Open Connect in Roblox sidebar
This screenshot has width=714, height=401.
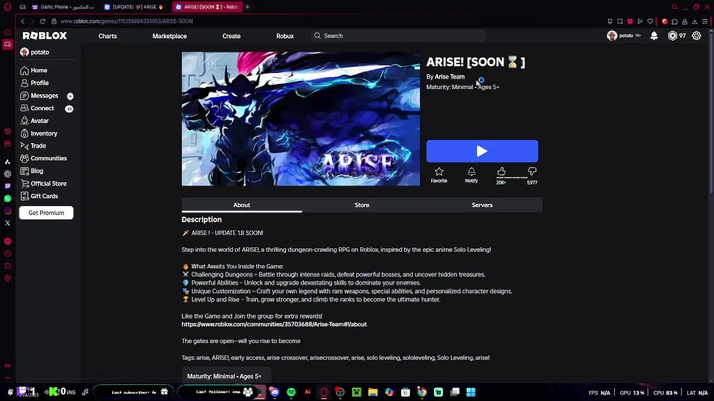click(37, 108)
